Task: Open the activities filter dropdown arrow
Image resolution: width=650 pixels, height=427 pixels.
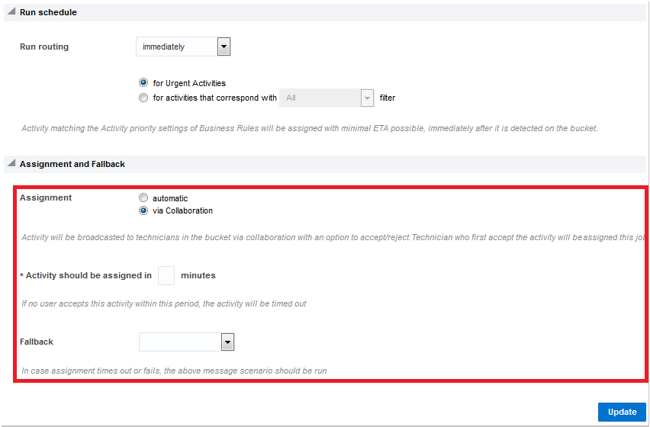Action: coord(367,98)
